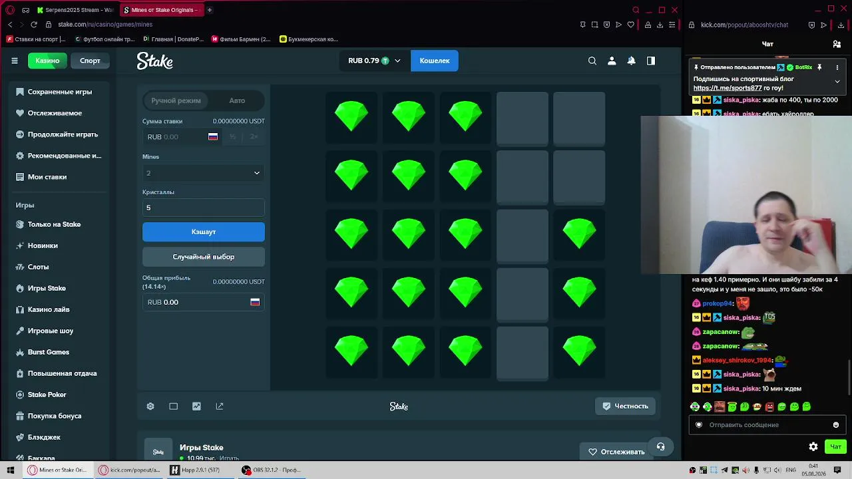Screen dimensions: 852x479
Task: Open the RUB 0.79 balance dropdown
Action: pos(374,61)
